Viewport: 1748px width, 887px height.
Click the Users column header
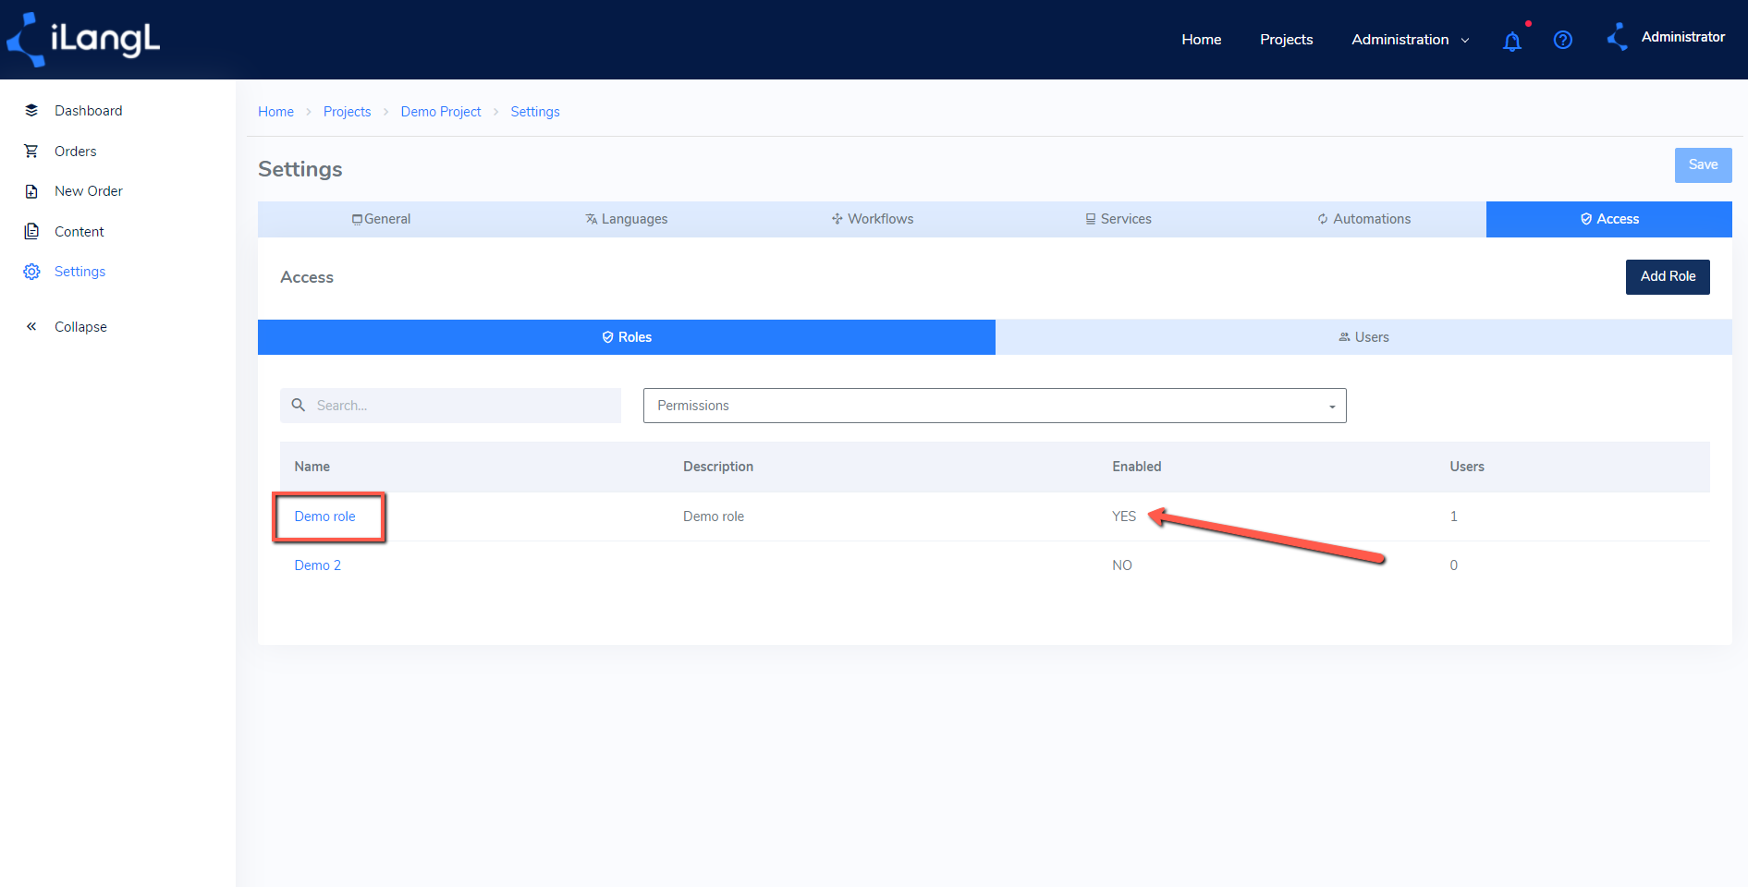click(1466, 467)
